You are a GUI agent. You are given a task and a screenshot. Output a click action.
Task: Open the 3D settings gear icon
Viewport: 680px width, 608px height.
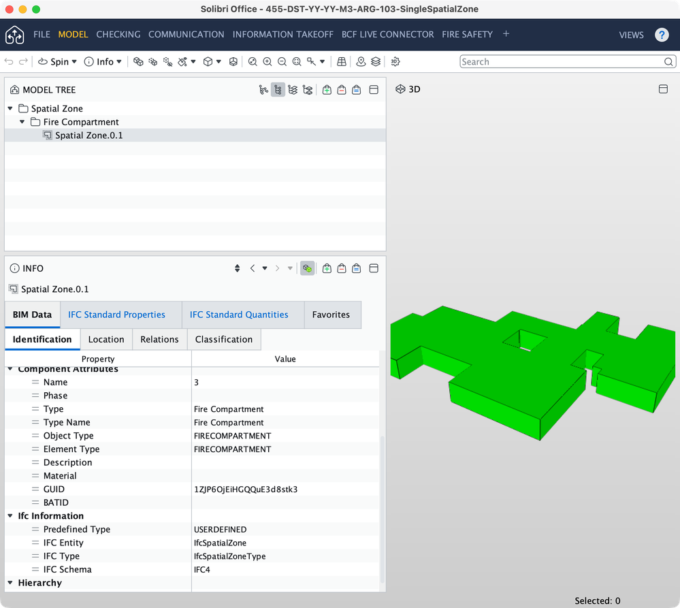[x=395, y=61]
